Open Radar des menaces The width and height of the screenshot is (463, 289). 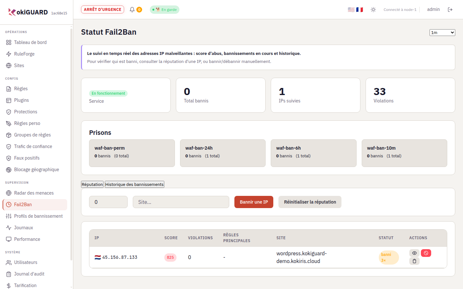pyautogui.click(x=35, y=193)
